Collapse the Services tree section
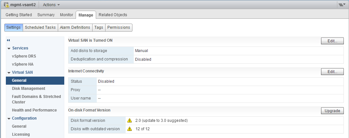349x138 pixels. tap(9, 48)
